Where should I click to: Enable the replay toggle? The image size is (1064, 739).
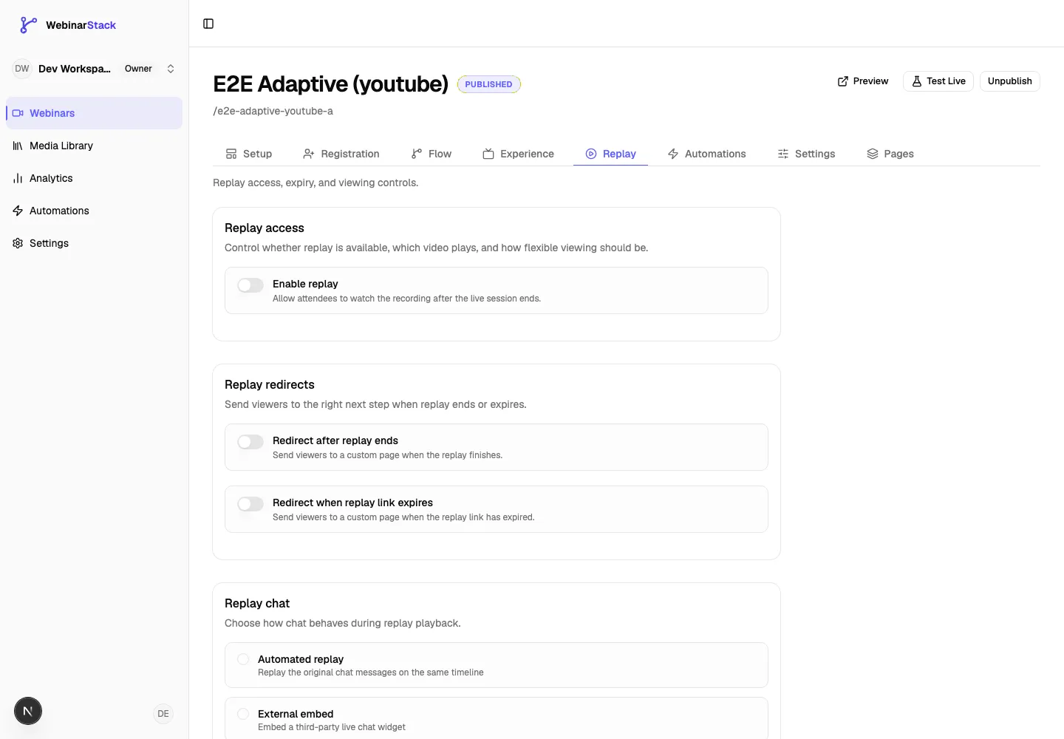pyautogui.click(x=250, y=285)
